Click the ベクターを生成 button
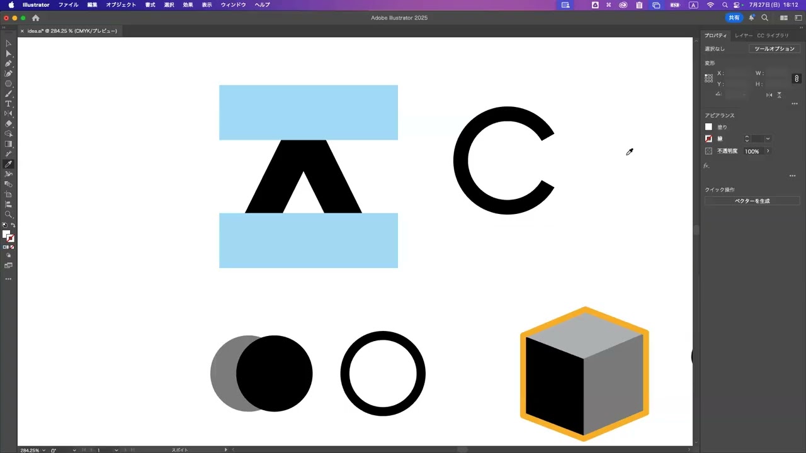Image resolution: width=806 pixels, height=453 pixels. pyautogui.click(x=752, y=201)
